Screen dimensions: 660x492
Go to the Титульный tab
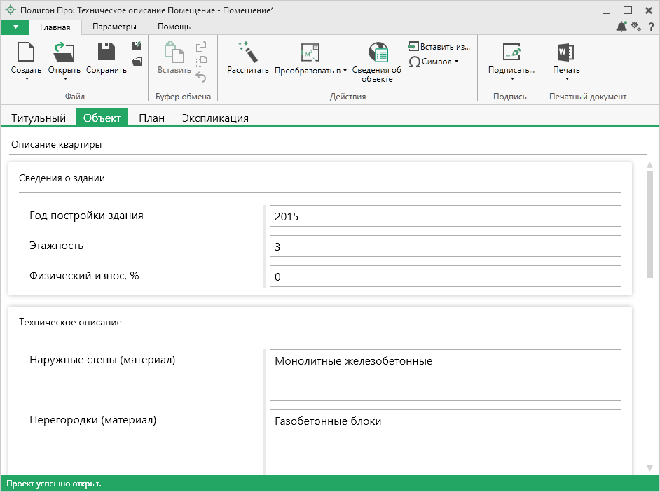39,118
